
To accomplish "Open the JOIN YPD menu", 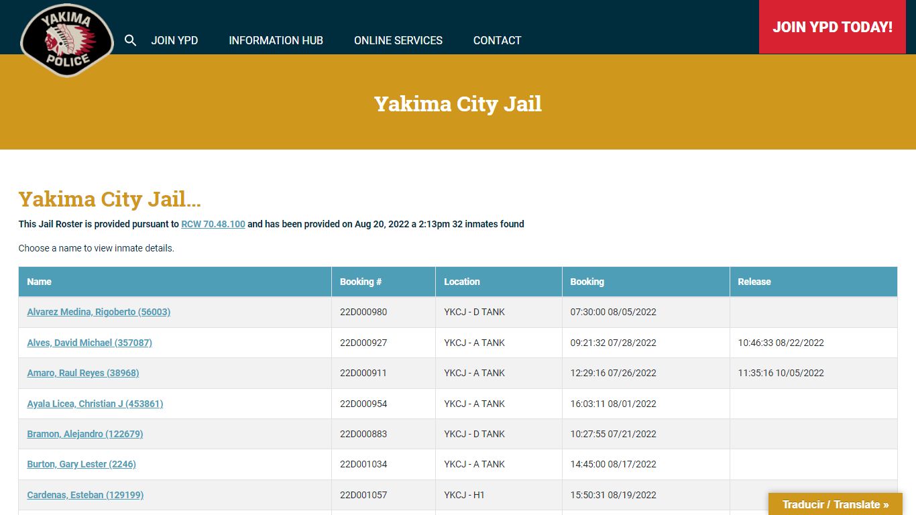I will [x=174, y=40].
